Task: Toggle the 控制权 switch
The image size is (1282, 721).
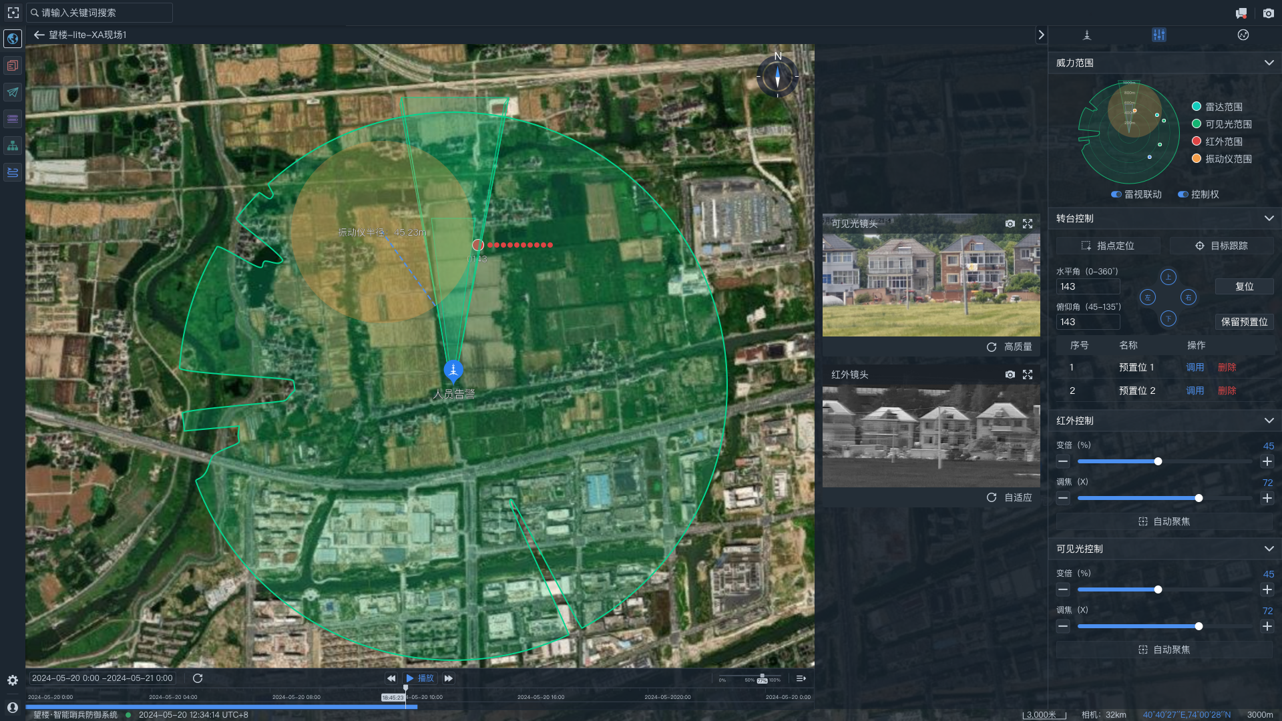Action: coord(1183,194)
